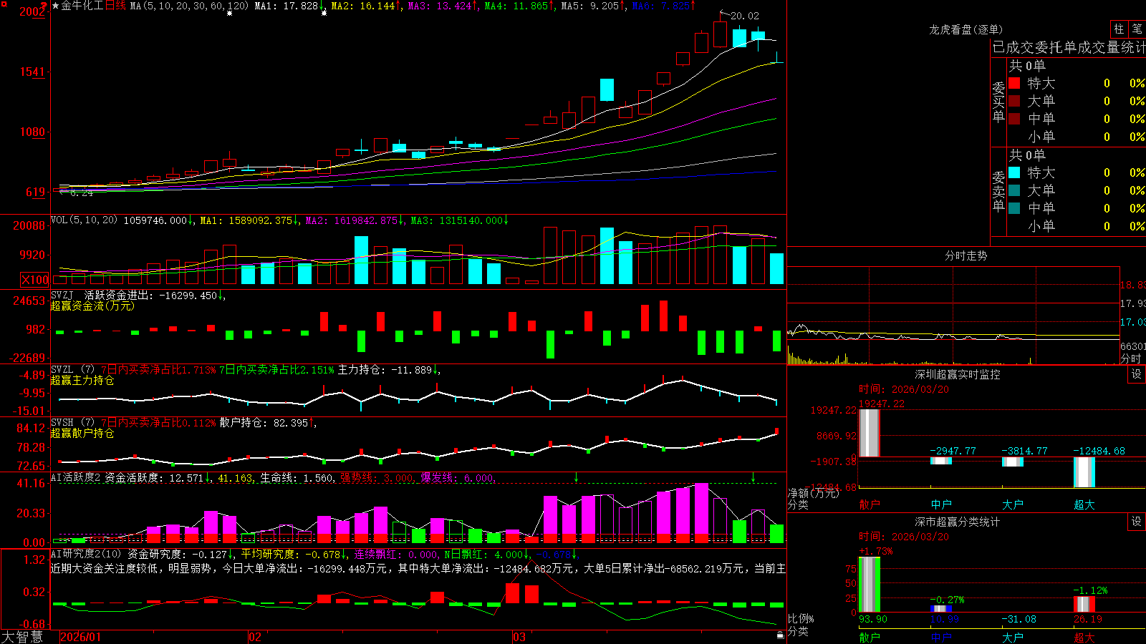Click the cyan 特大 sell-order color swatch

pyautogui.click(x=1014, y=172)
